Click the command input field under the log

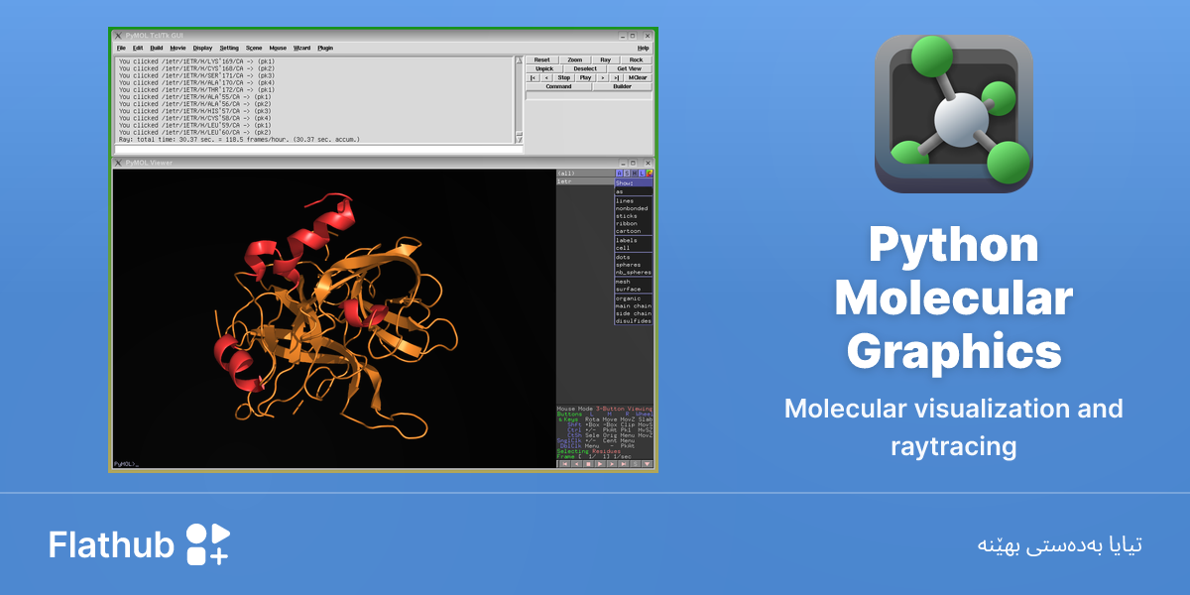(x=319, y=150)
